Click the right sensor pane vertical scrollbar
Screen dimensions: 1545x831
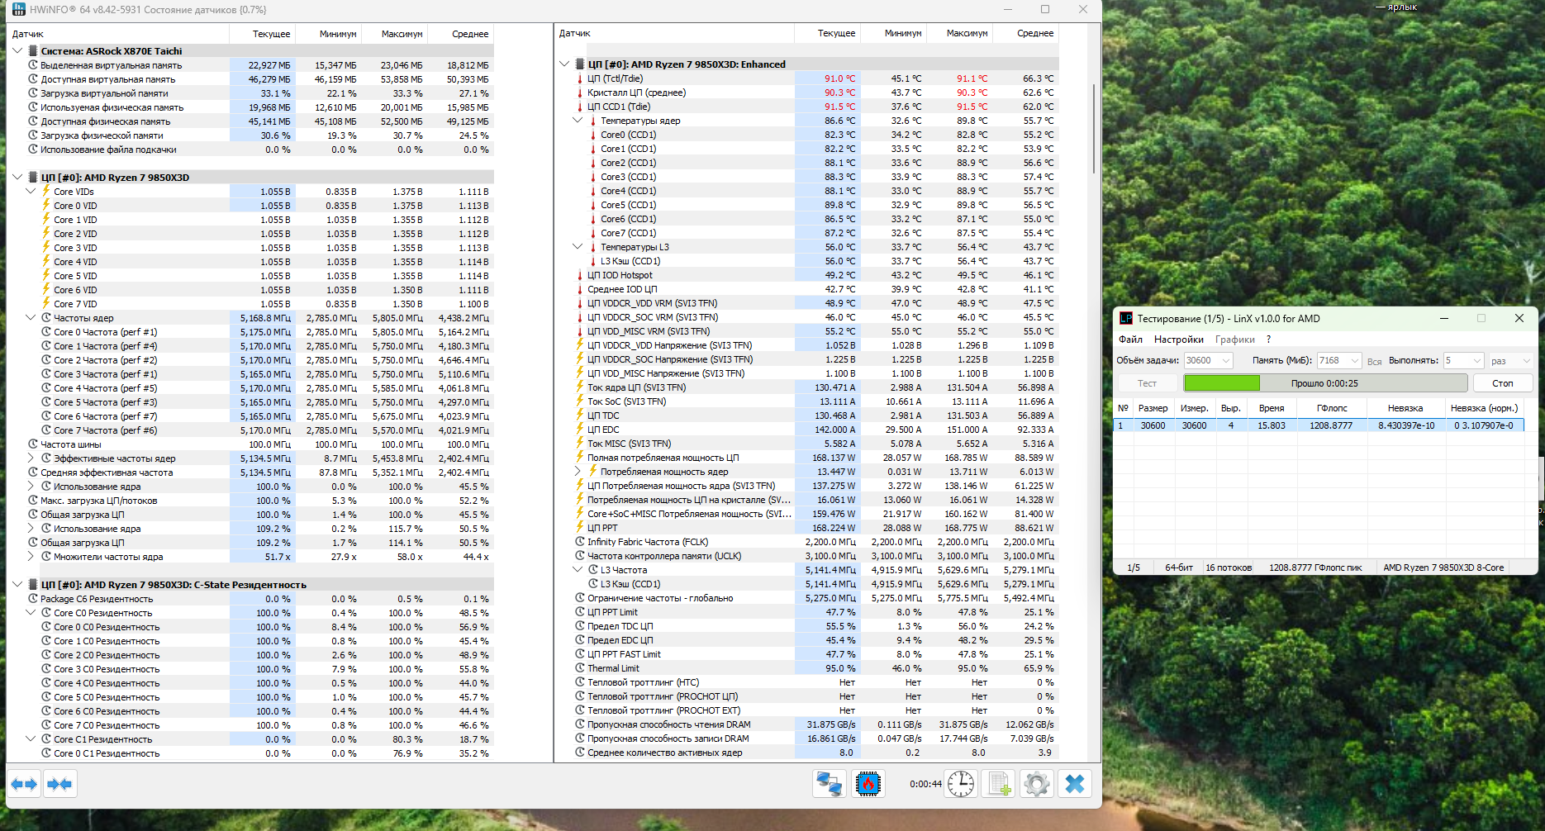(1095, 128)
